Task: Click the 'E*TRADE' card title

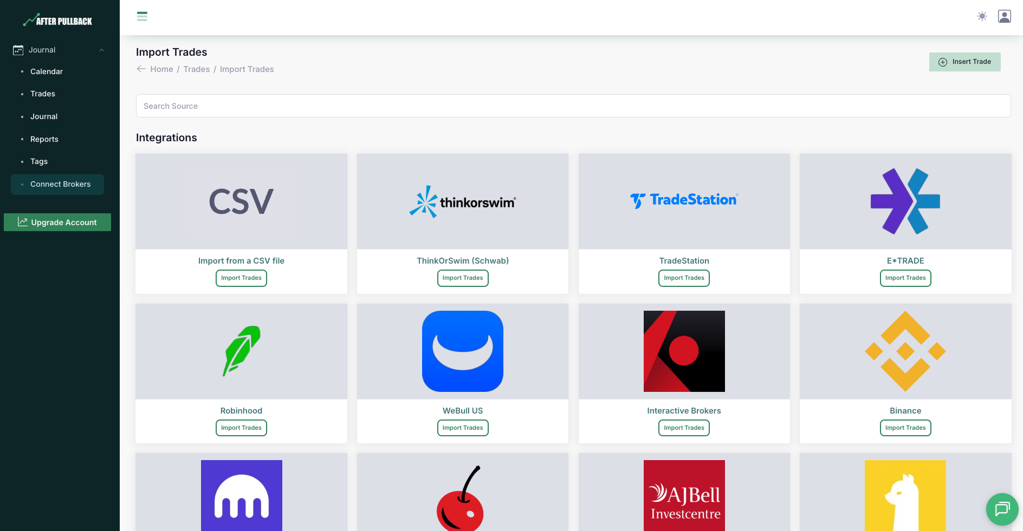Action: click(905, 261)
